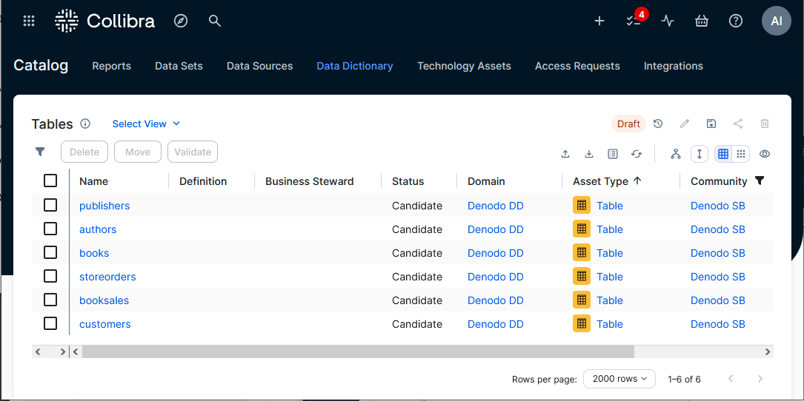Check the customers row checkbox
Viewport: 804px width, 401px height.
pyautogui.click(x=50, y=323)
